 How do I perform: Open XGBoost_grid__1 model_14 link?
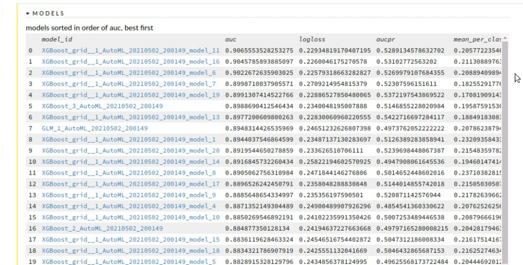point(131,162)
